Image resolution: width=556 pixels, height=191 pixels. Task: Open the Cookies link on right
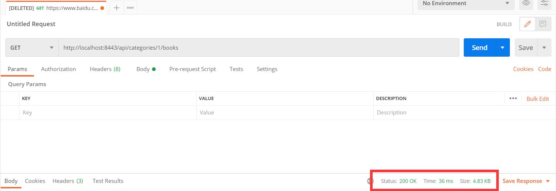(523, 69)
